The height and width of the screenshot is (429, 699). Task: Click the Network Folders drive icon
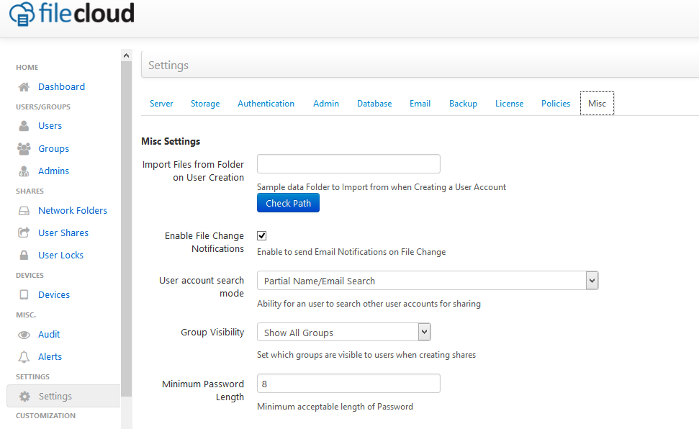point(24,210)
